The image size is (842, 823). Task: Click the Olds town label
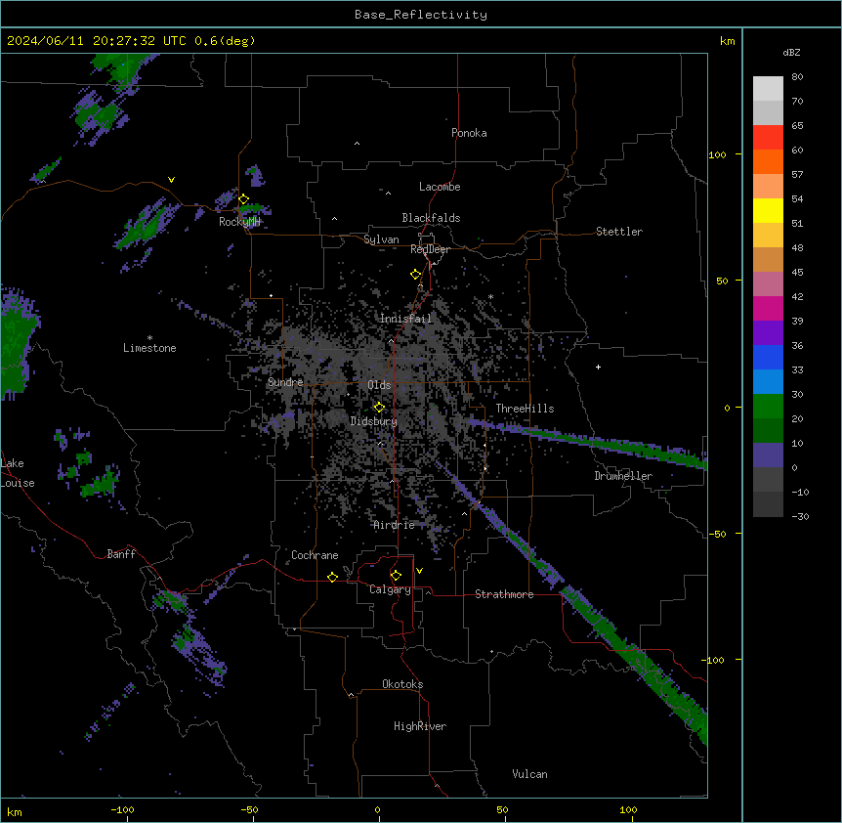click(x=379, y=385)
